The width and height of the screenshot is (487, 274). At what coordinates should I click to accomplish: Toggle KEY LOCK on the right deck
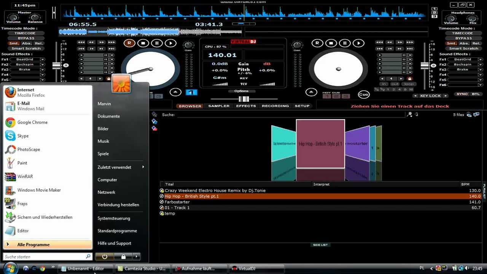click(x=430, y=96)
